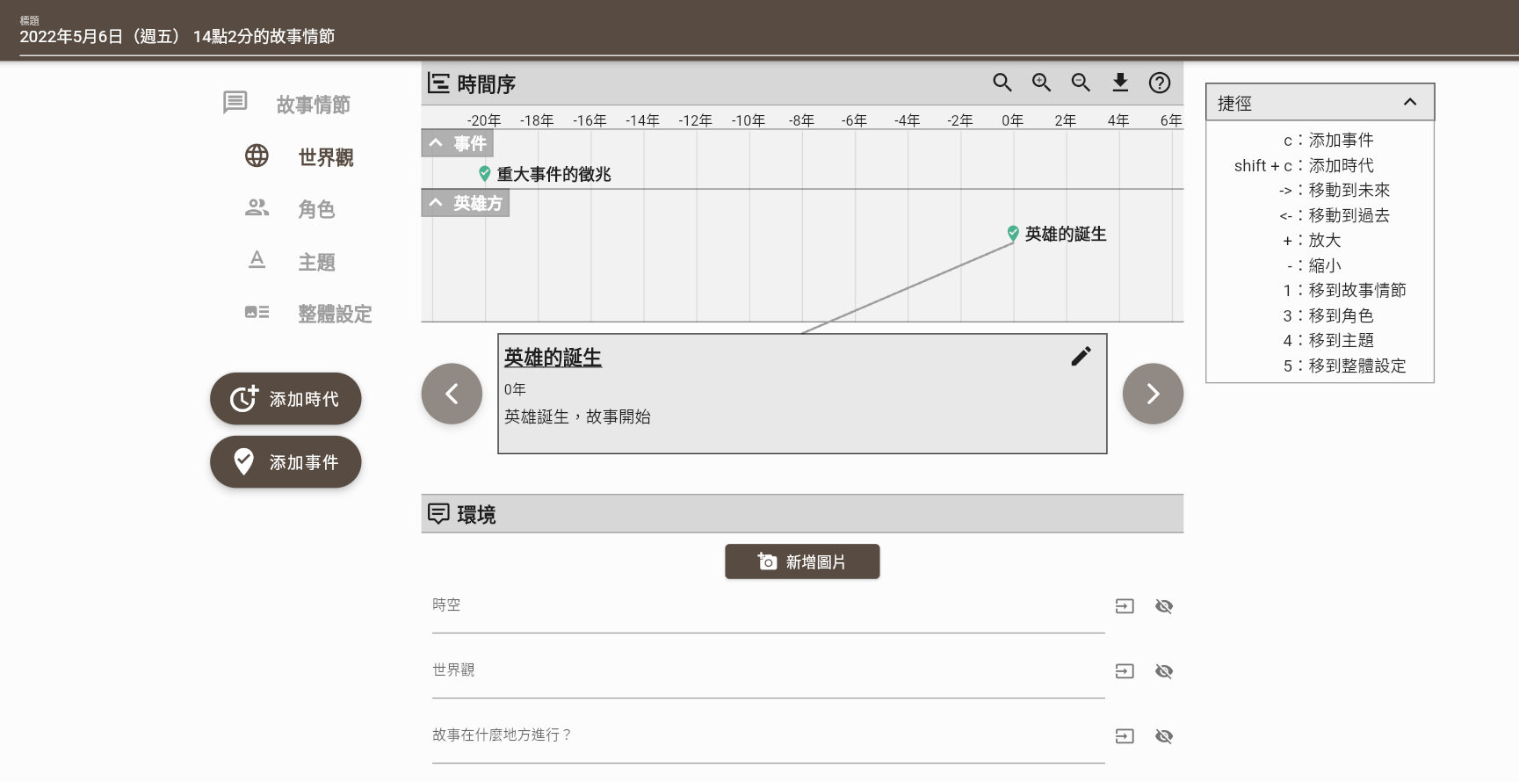Click the import icon beside the 時空 field
Viewport: 1519px width, 782px height.
(1125, 606)
